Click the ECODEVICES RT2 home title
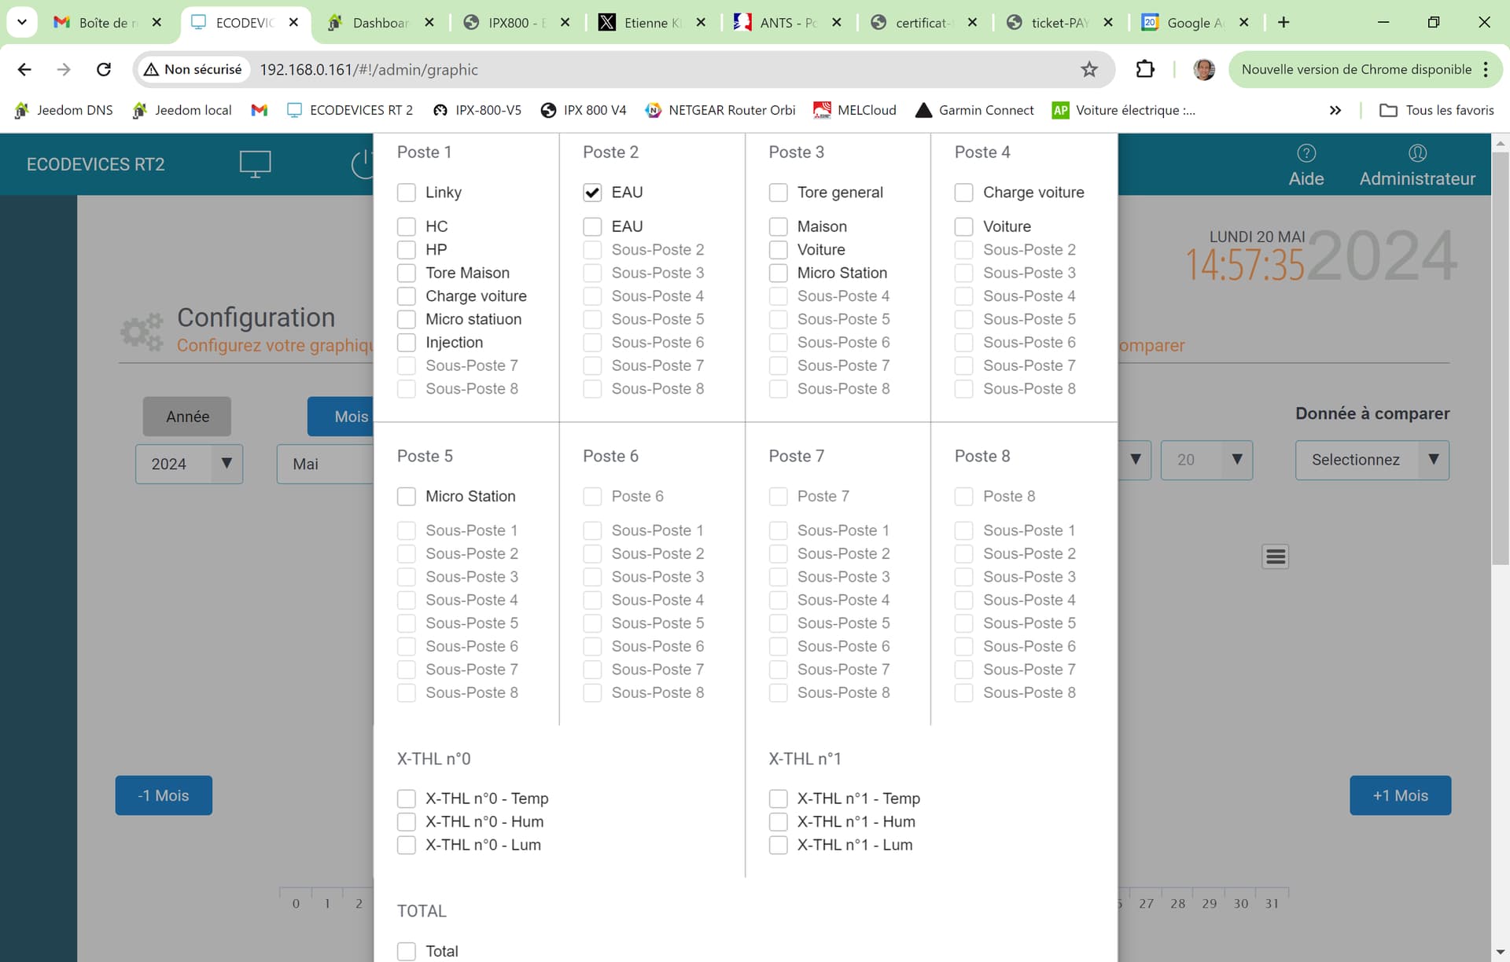The image size is (1510, 962). (x=96, y=164)
